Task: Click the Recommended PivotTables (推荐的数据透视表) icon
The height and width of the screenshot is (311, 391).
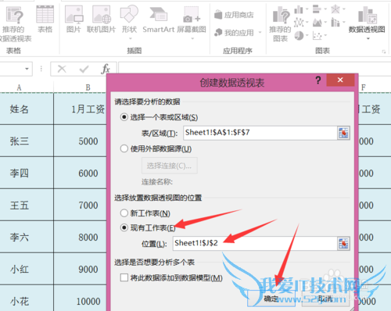Action: pos(15,16)
